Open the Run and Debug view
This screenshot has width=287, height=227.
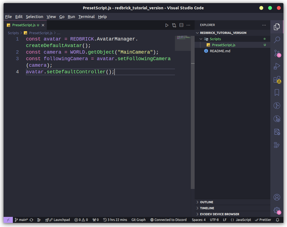pos(277,66)
